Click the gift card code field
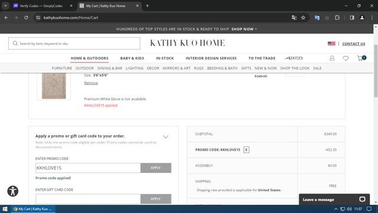Screen dimensions: 378x213 [x=88, y=199]
